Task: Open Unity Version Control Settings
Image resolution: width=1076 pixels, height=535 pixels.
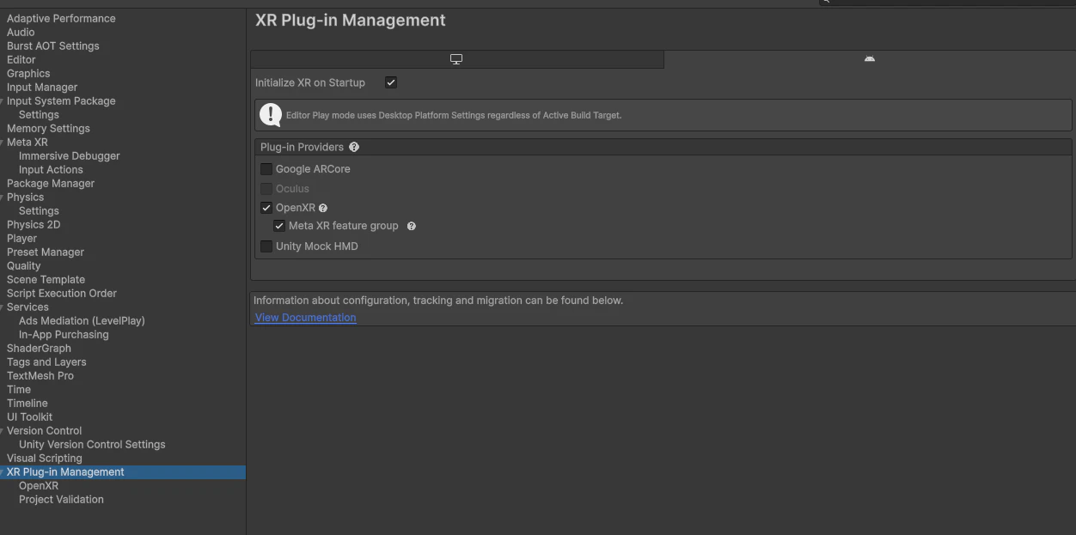Action: (x=92, y=444)
